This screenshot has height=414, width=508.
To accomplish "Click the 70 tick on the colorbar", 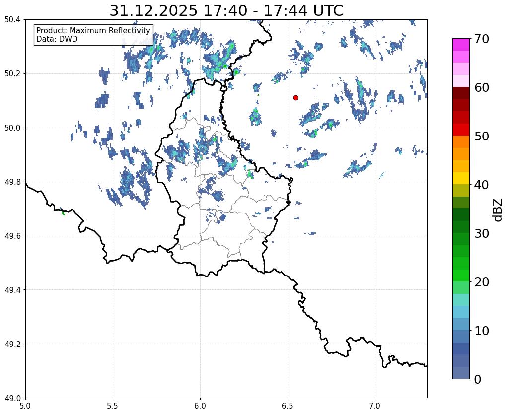I will [x=482, y=39].
